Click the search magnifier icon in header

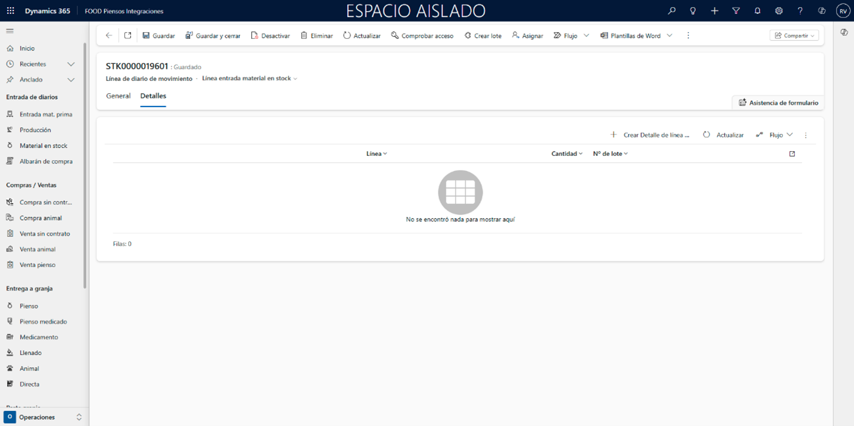click(x=671, y=11)
